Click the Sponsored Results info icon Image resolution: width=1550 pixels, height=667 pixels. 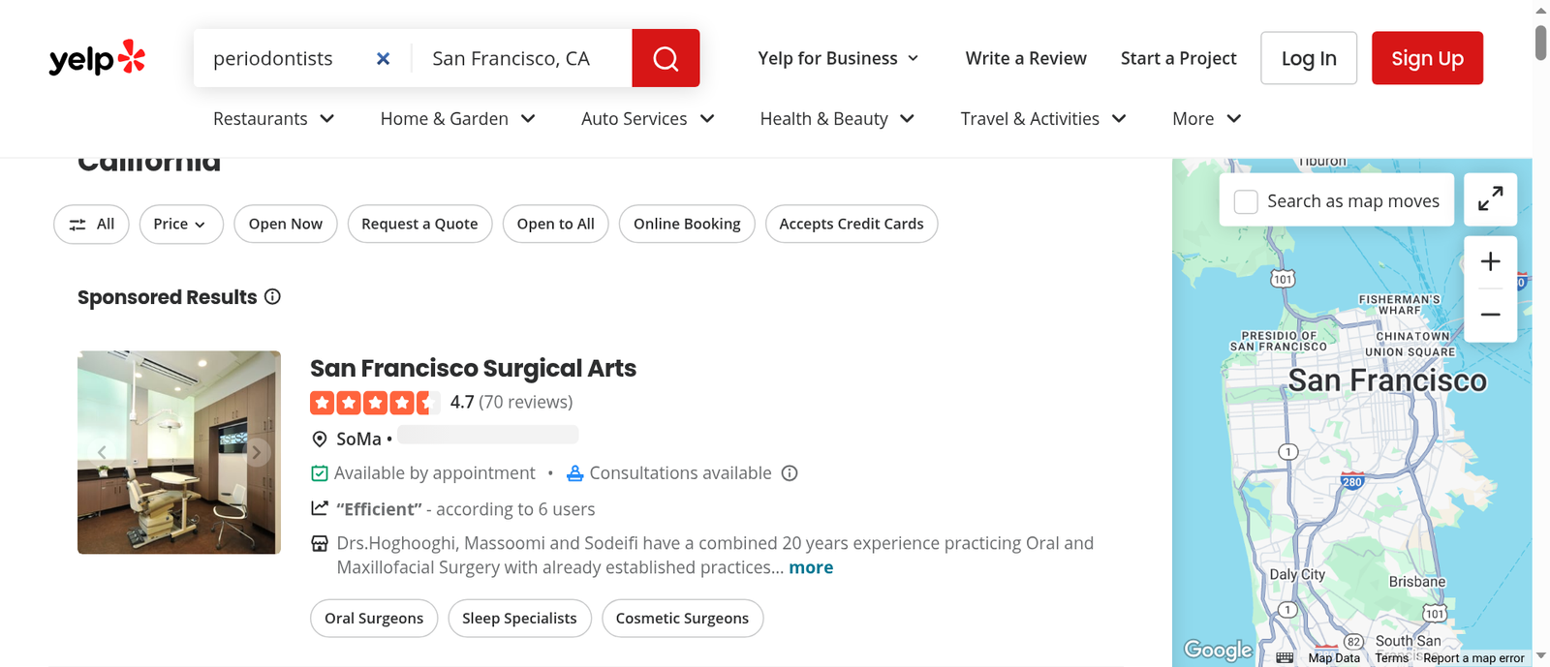pyautogui.click(x=273, y=296)
